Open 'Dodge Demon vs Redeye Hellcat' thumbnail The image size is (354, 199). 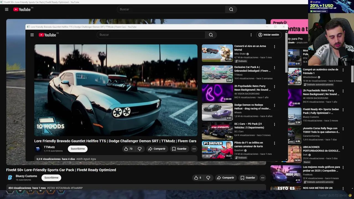point(217,112)
